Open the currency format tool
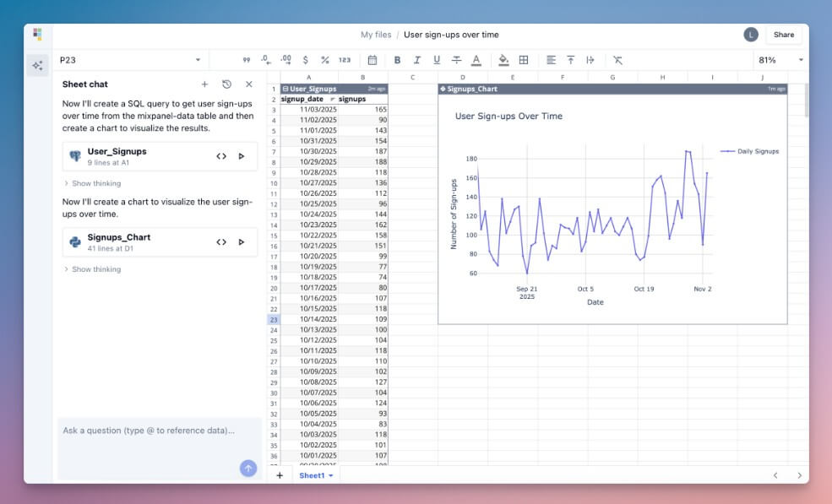Viewport: 832px width, 504px height. pos(304,60)
